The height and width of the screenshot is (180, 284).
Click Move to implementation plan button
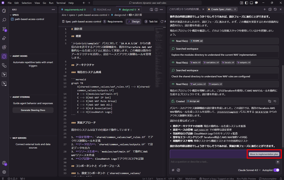pyautogui.click(x=264, y=154)
